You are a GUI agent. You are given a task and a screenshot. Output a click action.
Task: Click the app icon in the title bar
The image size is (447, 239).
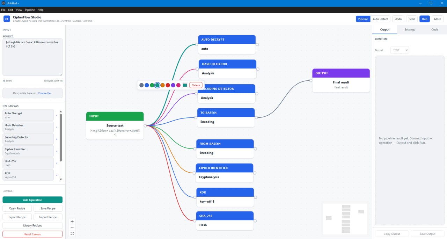3,3
